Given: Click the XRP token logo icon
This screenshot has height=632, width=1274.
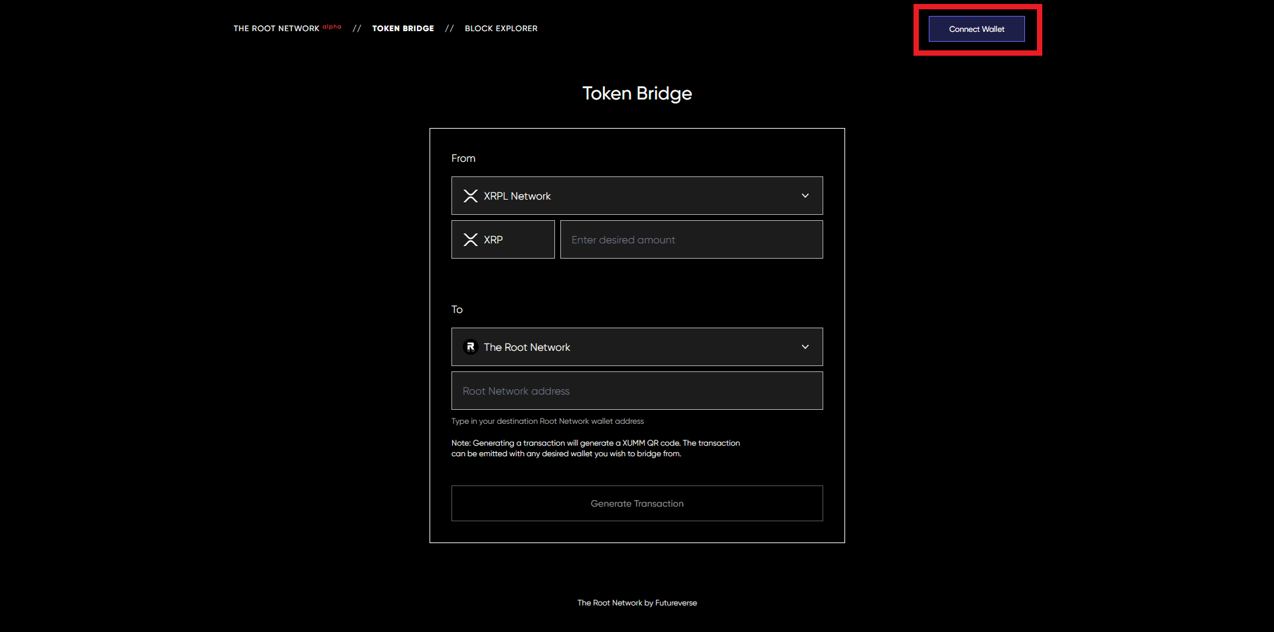Looking at the screenshot, I should (471, 239).
